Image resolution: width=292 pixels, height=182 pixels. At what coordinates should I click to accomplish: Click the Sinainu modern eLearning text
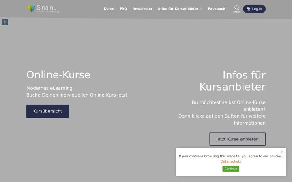[48, 9]
